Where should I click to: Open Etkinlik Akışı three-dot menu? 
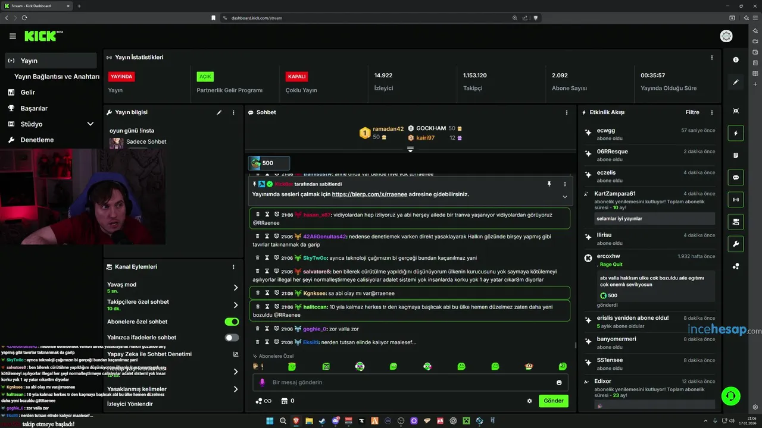(712, 112)
